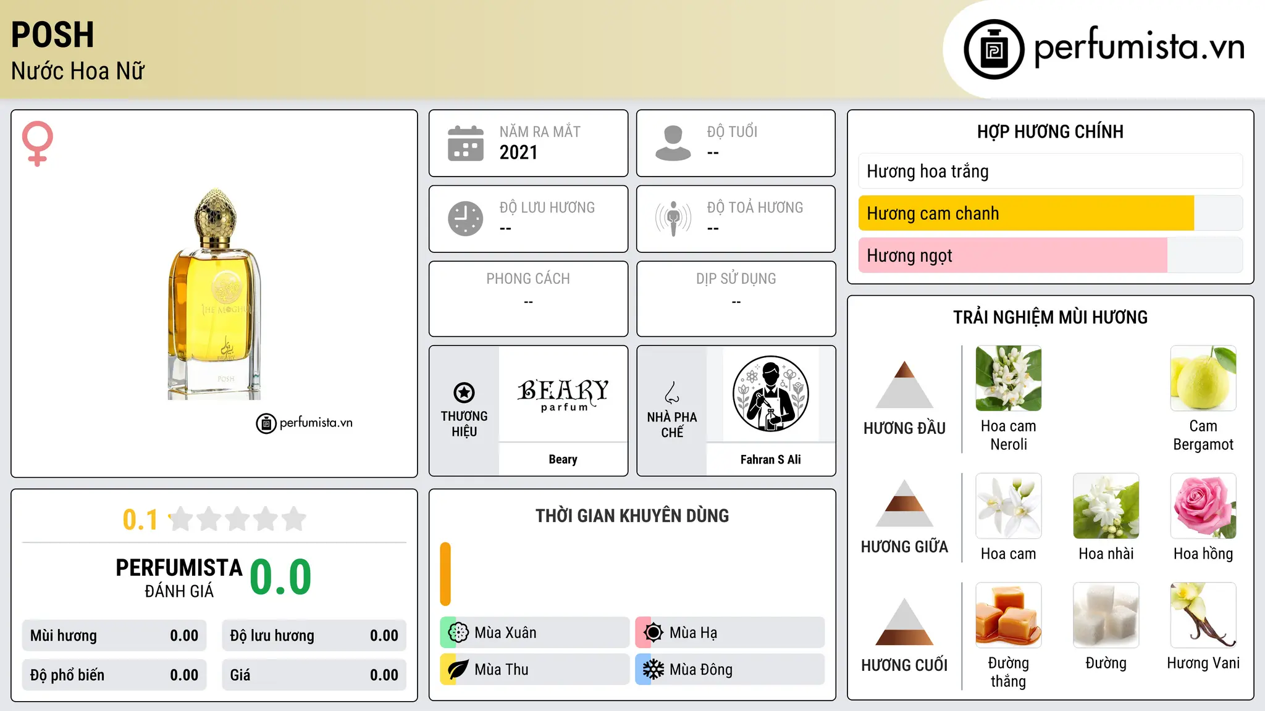
Task: Click the perfumista.vn header site name
Action: (x=1139, y=47)
